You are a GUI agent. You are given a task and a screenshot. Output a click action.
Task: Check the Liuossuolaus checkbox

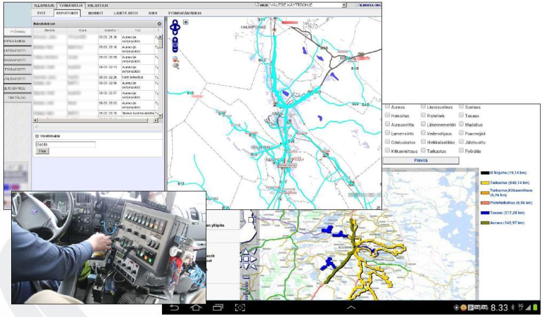[423, 107]
